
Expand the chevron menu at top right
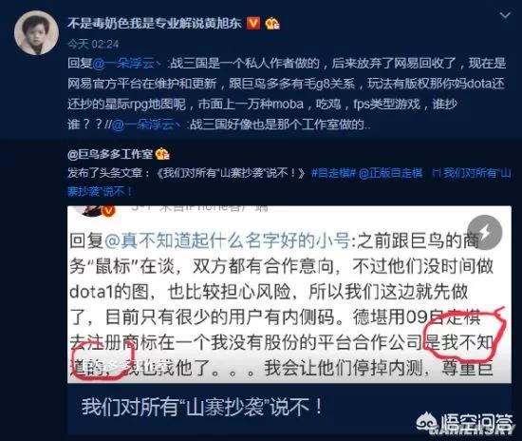tap(505, 15)
